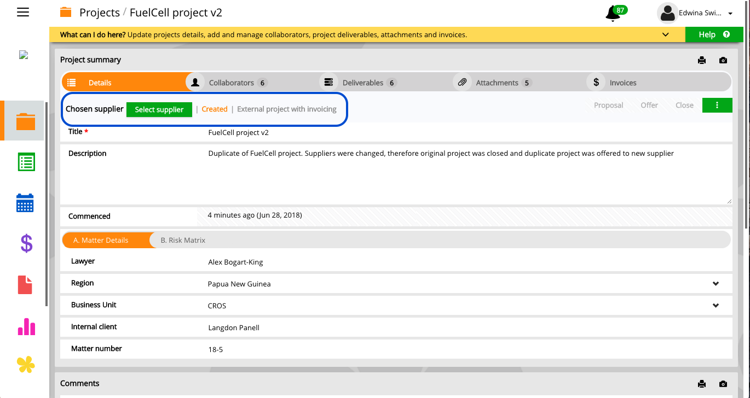This screenshot has width=750, height=398.
Task: Take snapshot of Project summary with camera icon
Action: [x=723, y=60]
